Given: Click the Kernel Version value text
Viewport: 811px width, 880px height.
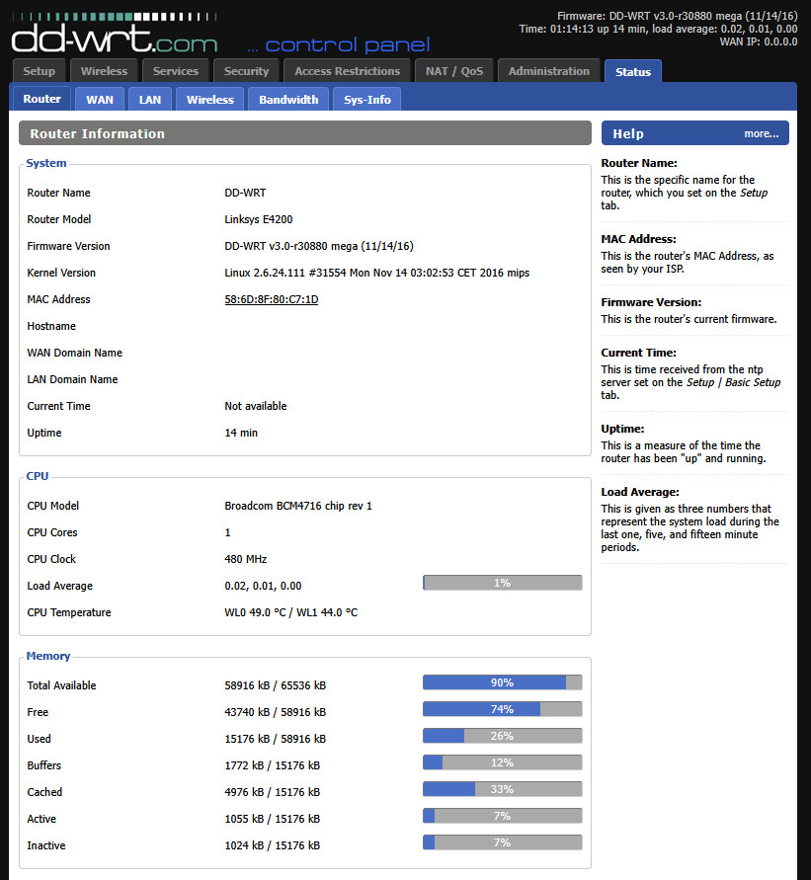Looking at the screenshot, I should point(376,273).
